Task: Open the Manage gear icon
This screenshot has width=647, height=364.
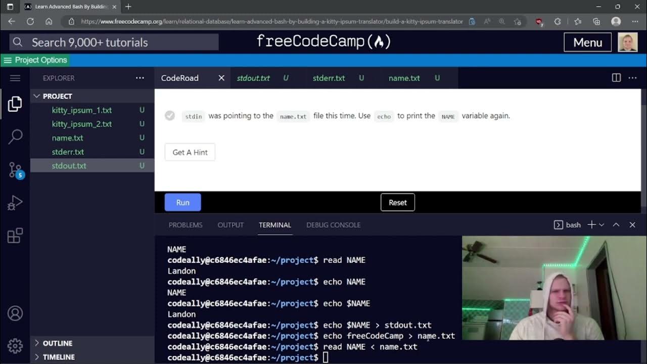Action: click(x=15, y=346)
